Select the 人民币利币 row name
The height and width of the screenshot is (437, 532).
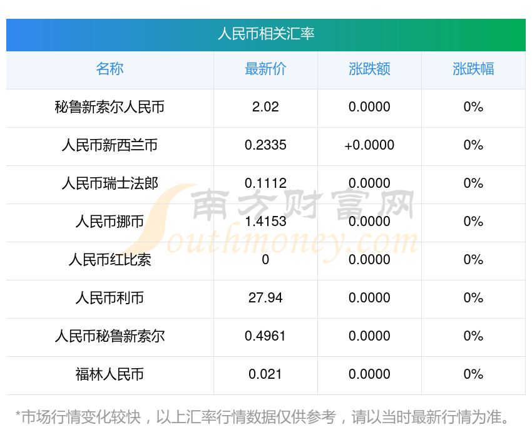point(110,298)
